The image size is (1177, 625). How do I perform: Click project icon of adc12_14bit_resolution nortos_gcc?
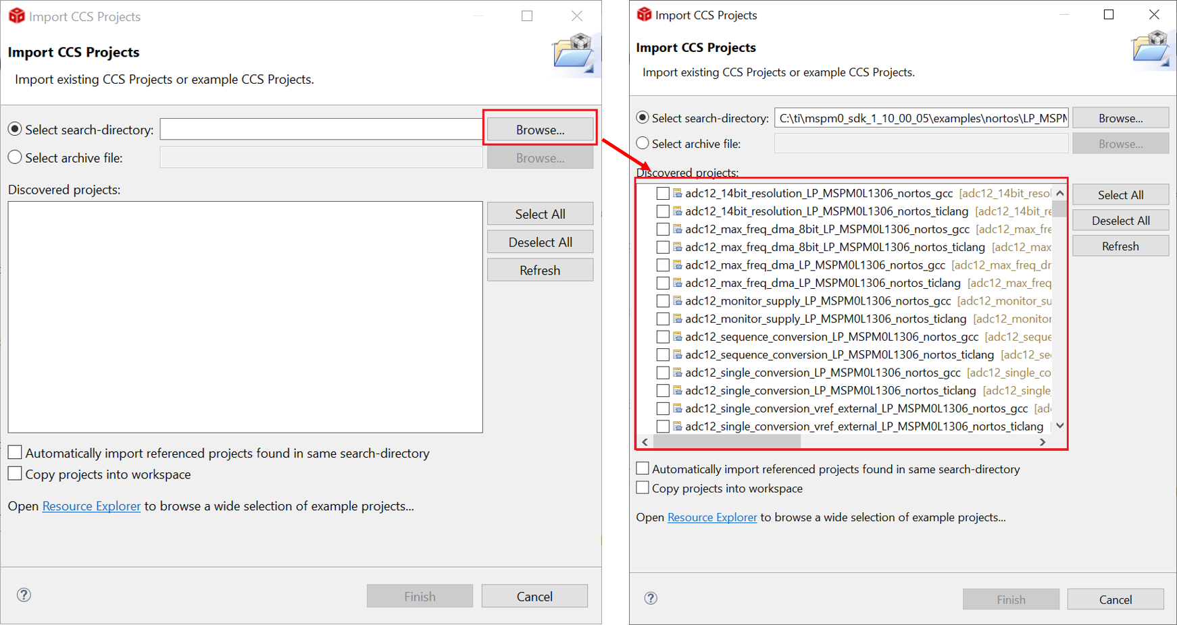pos(677,193)
